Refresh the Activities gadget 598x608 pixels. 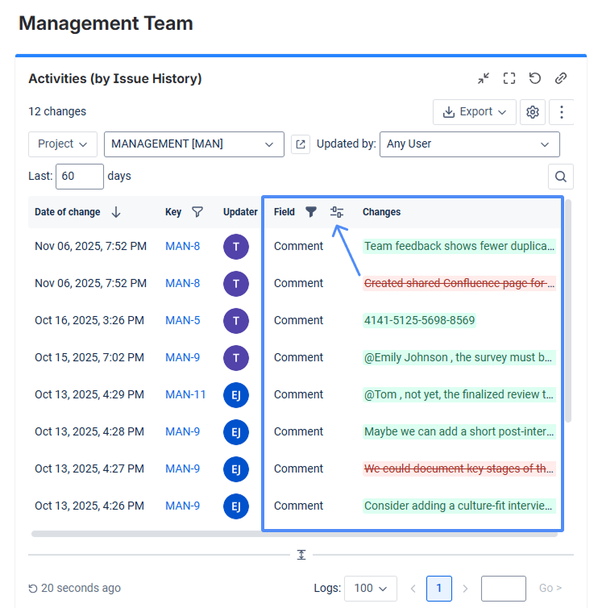[x=535, y=78]
